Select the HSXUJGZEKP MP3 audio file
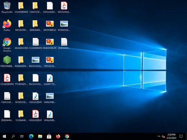 tap(36, 97)
